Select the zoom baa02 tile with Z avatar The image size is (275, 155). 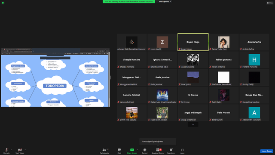pos(162,42)
